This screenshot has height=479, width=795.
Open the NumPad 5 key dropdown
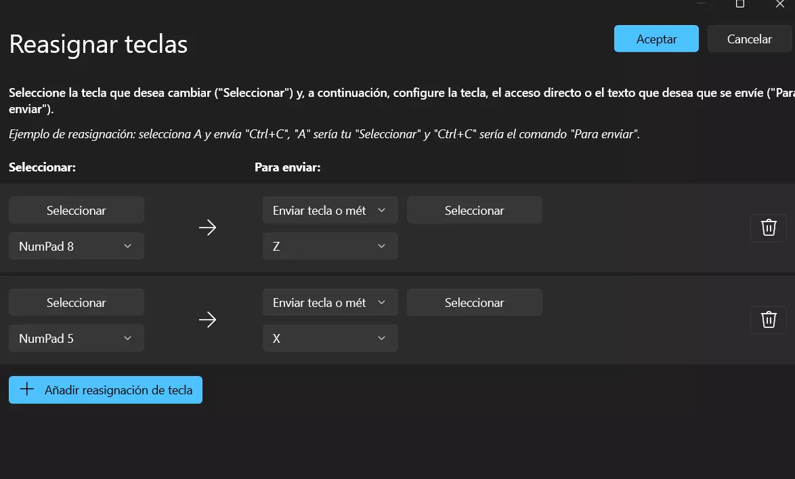click(77, 338)
